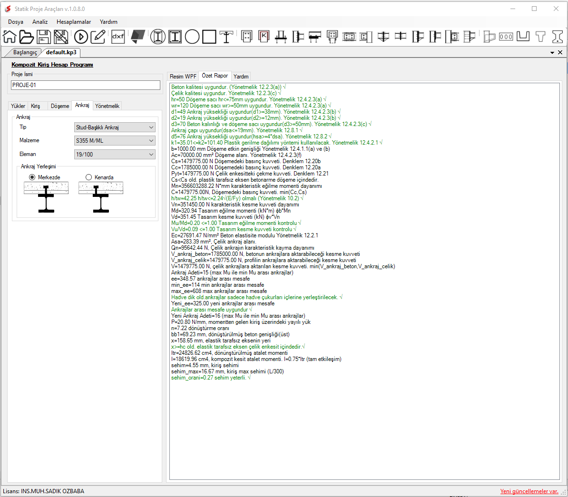568x497 pixels.
Task: Open the Yardım menu in menu bar
Action: [108, 22]
